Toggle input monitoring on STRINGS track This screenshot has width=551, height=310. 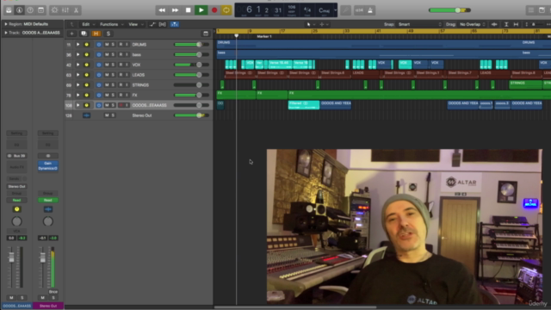click(127, 85)
